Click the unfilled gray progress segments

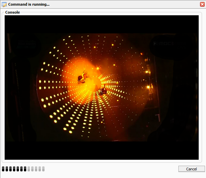pos(36,169)
